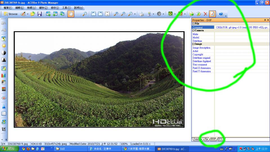Collapse the File section in Properties
Image resolution: width=270 pixels, height=152 pixels.
coord(193,24)
